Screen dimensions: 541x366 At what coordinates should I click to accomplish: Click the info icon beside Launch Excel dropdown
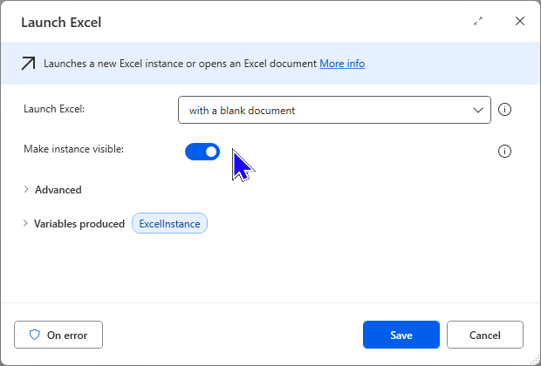tap(504, 110)
